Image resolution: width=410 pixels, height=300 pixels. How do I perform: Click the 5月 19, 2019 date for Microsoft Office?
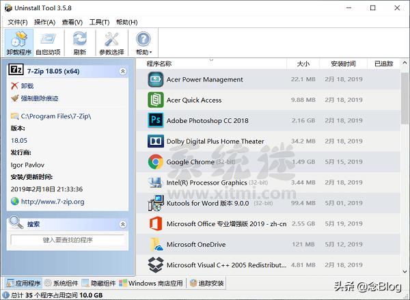tap(344, 223)
